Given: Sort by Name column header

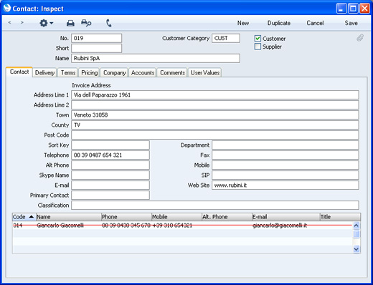Looking at the screenshot, I should click(x=69, y=217).
